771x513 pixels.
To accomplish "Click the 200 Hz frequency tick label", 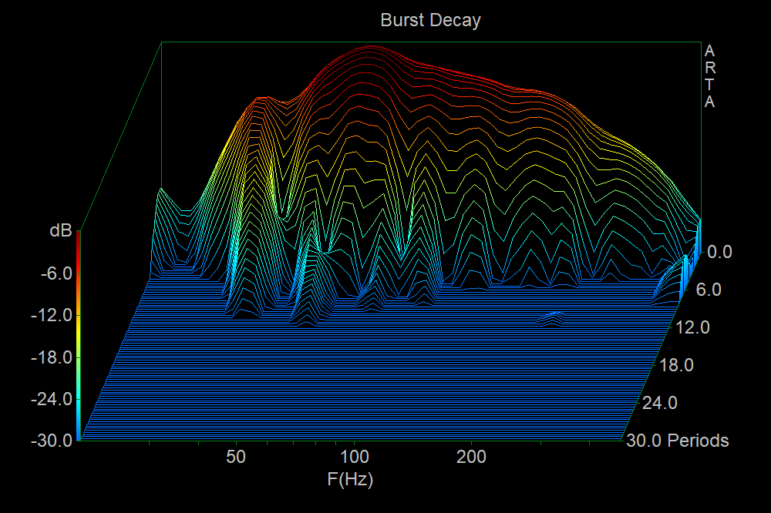I will (471, 456).
